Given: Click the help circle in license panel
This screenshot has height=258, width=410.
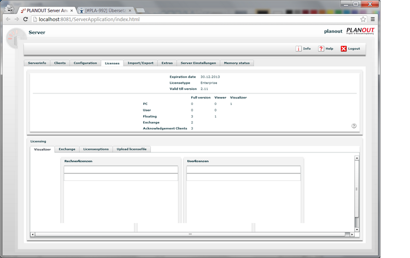Looking at the screenshot, I should [354, 126].
